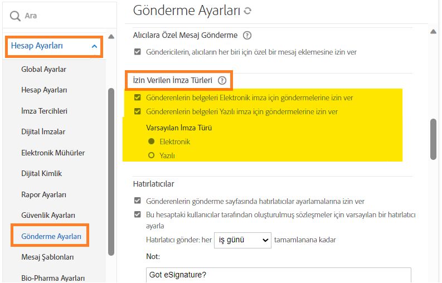Open Dijital İmzalar settings page
Viewport: 442px width, 283px height.
tap(43, 131)
